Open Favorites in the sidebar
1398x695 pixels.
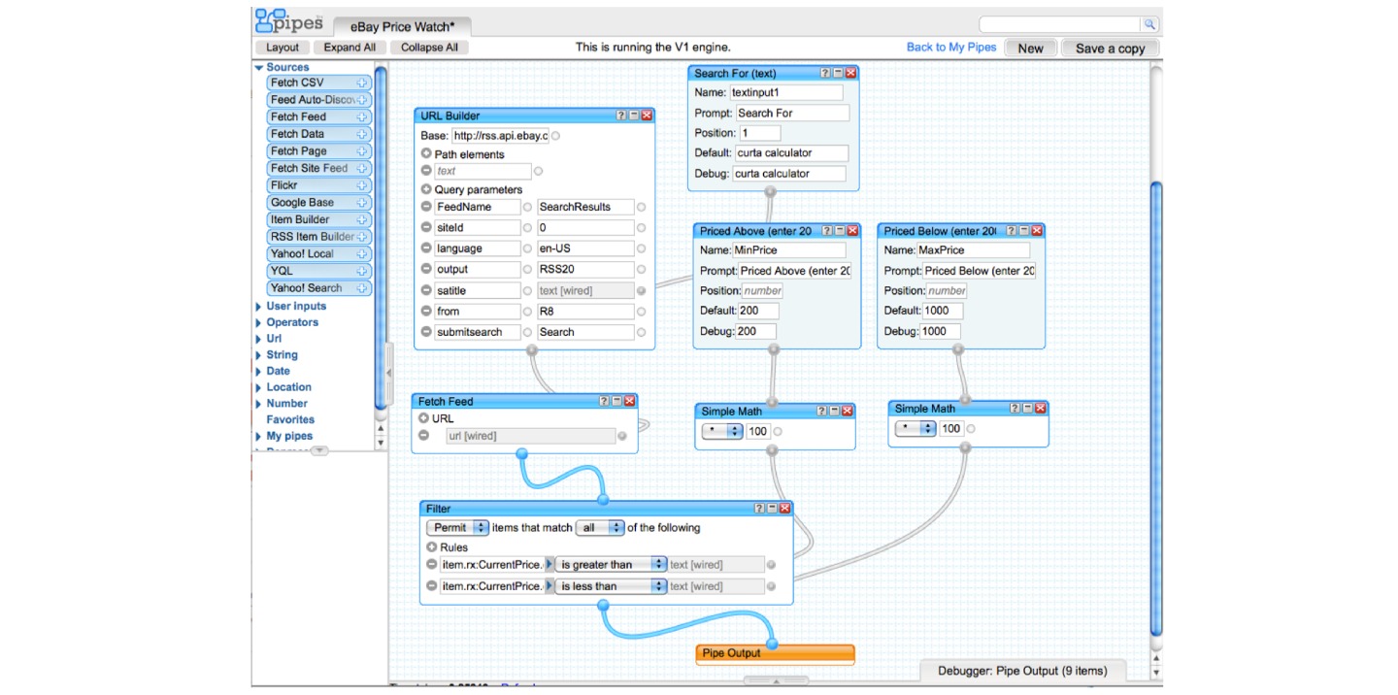pyautogui.click(x=290, y=420)
